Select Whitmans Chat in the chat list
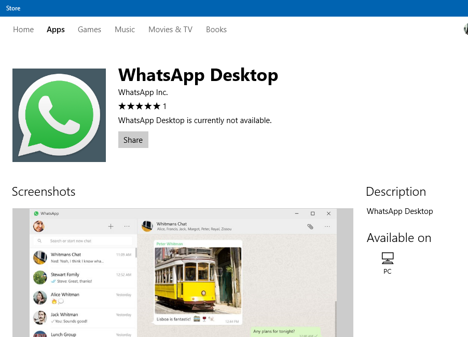Screen dimensions: 468x337 coord(83,258)
